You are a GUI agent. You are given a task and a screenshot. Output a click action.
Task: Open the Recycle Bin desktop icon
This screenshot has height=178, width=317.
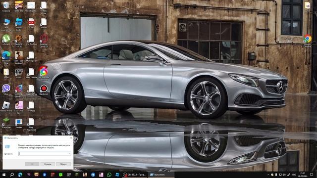[x=6, y=6]
